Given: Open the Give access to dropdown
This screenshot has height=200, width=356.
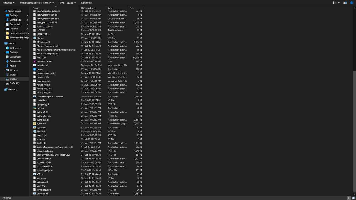Looking at the screenshot, I should tap(68, 3).
